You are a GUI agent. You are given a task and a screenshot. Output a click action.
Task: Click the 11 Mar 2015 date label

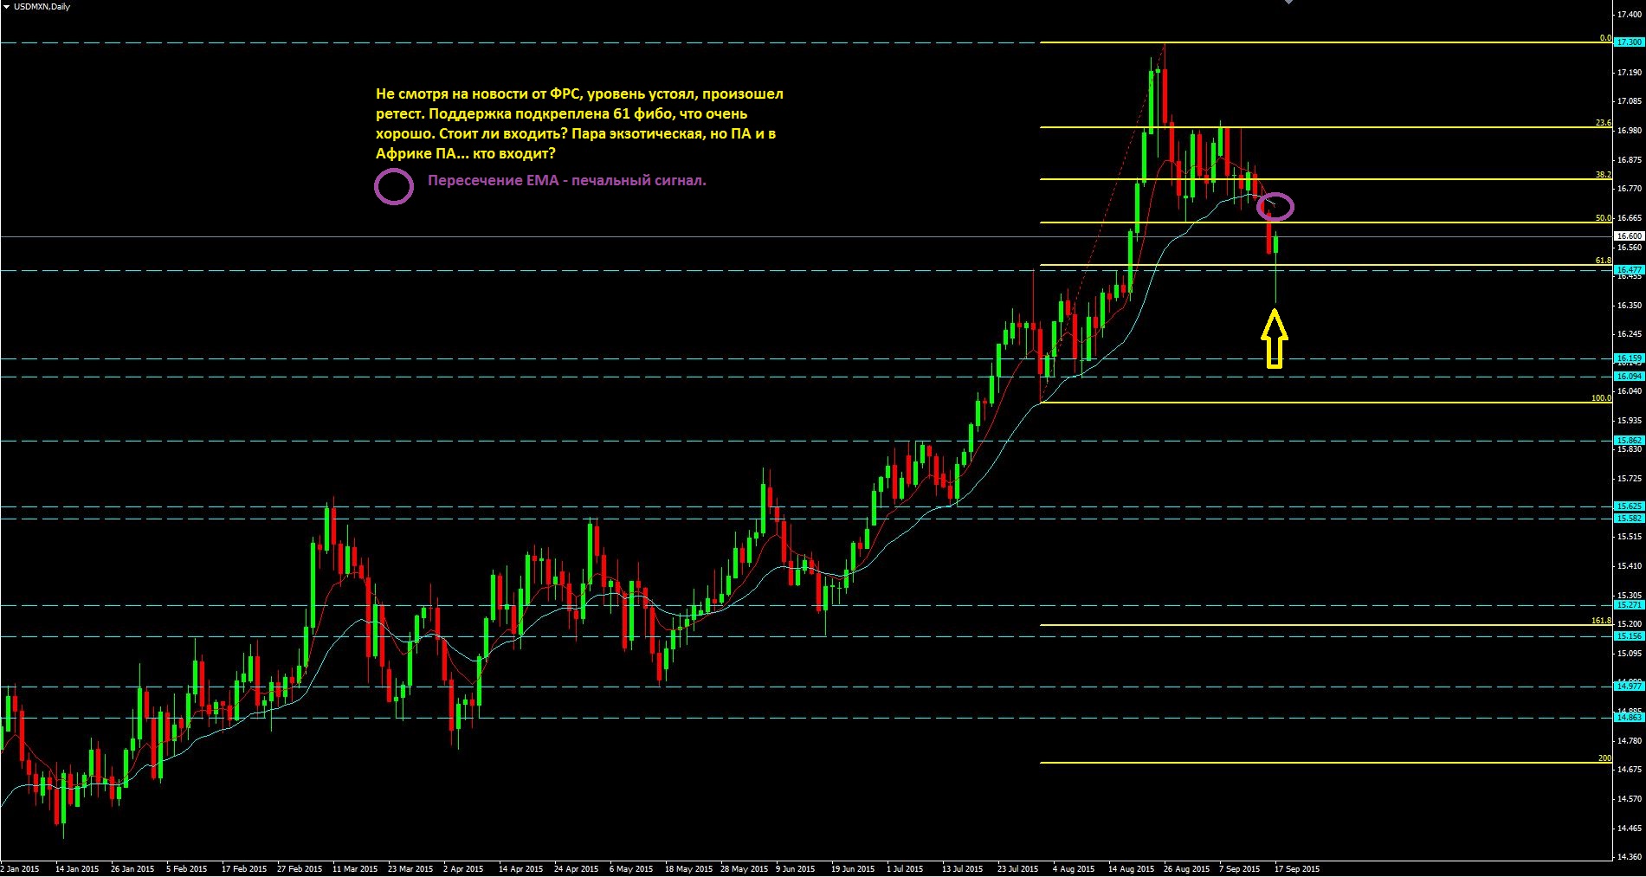coord(355,868)
